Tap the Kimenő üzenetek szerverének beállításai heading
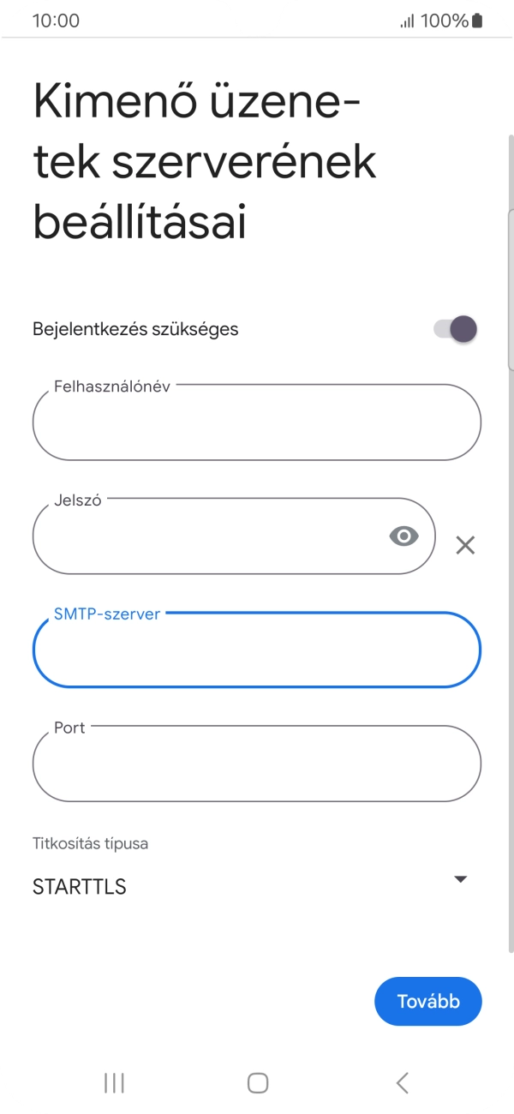 (204, 160)
